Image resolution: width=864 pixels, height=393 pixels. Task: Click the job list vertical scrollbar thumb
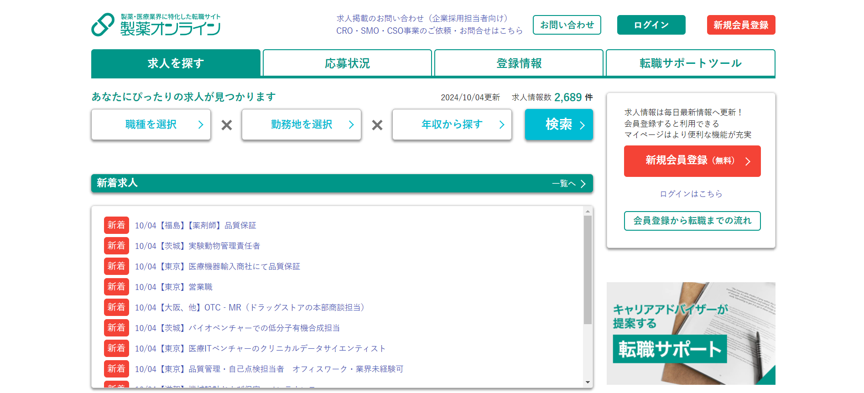588,269
